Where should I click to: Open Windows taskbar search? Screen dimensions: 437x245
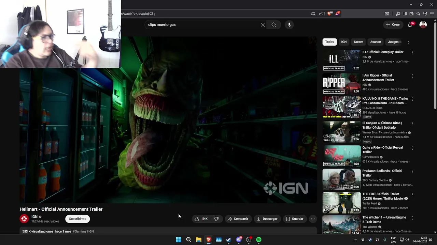(x=188, y=240)
